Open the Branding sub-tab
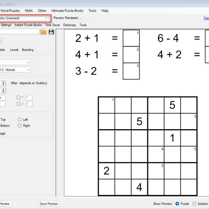The image size is (209, 209). pos(28,50)
